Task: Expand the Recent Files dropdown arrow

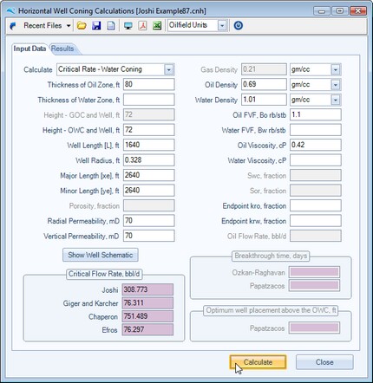Action: coord(69,26)
